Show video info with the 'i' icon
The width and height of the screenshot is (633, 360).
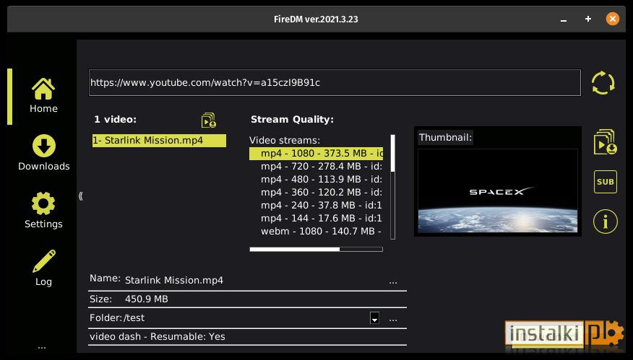click(x=605, y=221)
